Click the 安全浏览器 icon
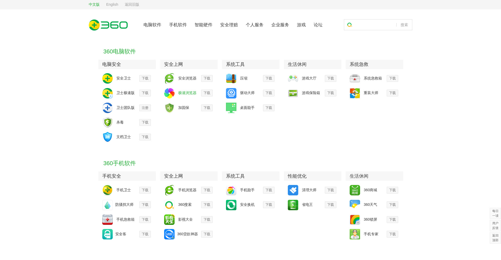The width and height of the screenshot is (501, 260). [x=169, y=78]
